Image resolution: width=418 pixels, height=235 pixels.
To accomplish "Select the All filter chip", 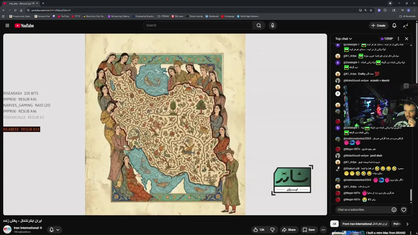I will (334, 224).
